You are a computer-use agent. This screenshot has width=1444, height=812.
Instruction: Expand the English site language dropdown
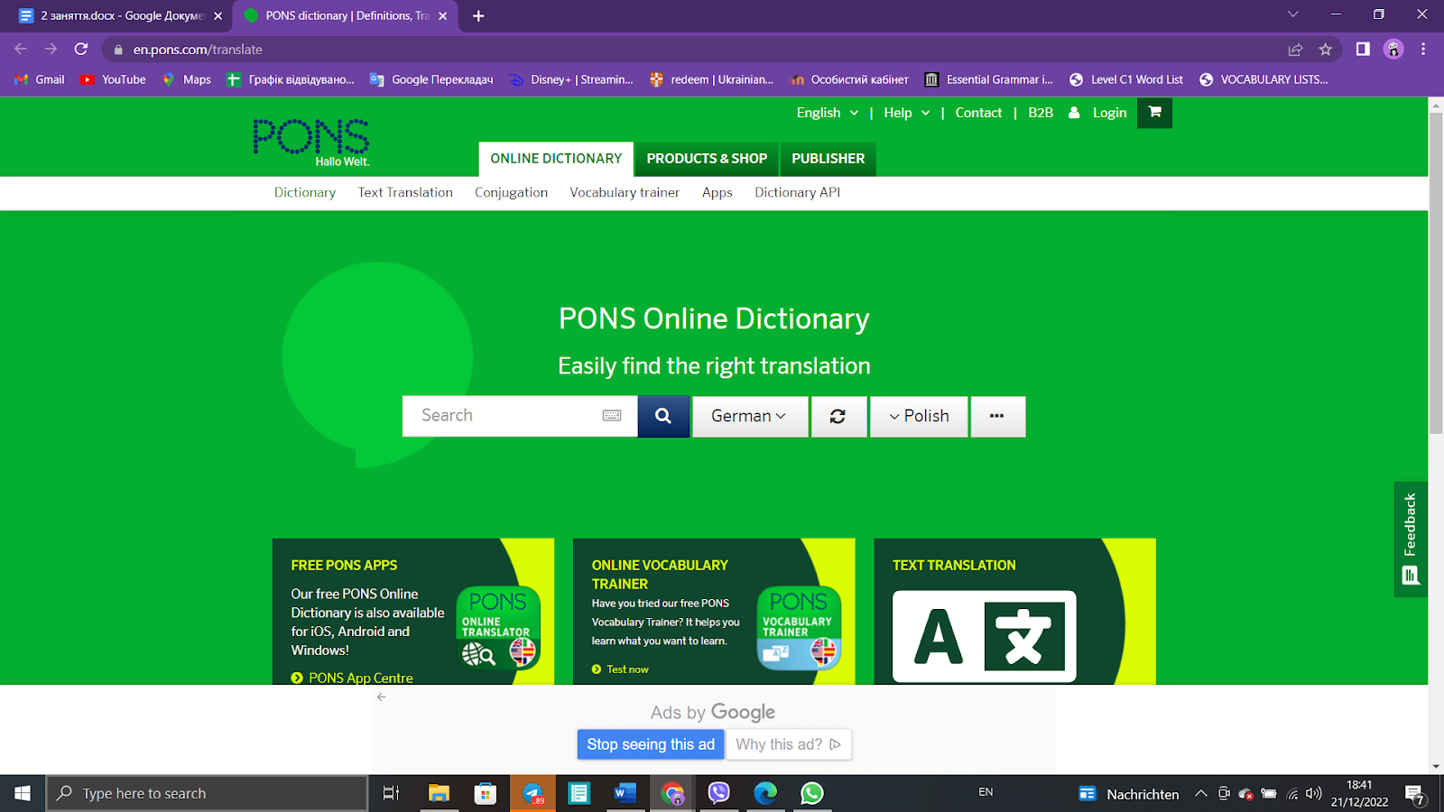tap(828, 113)
